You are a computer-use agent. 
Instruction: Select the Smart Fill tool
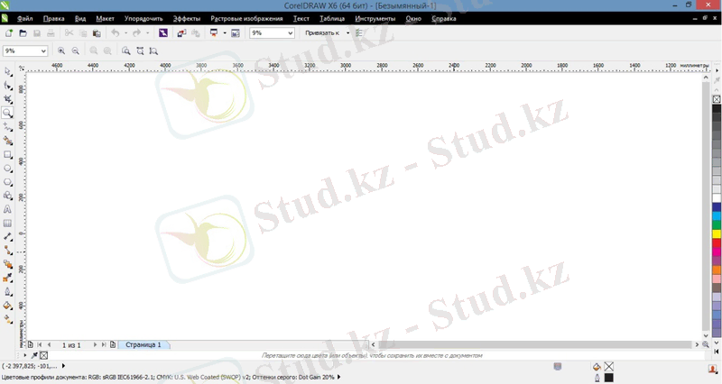[7, 141]
